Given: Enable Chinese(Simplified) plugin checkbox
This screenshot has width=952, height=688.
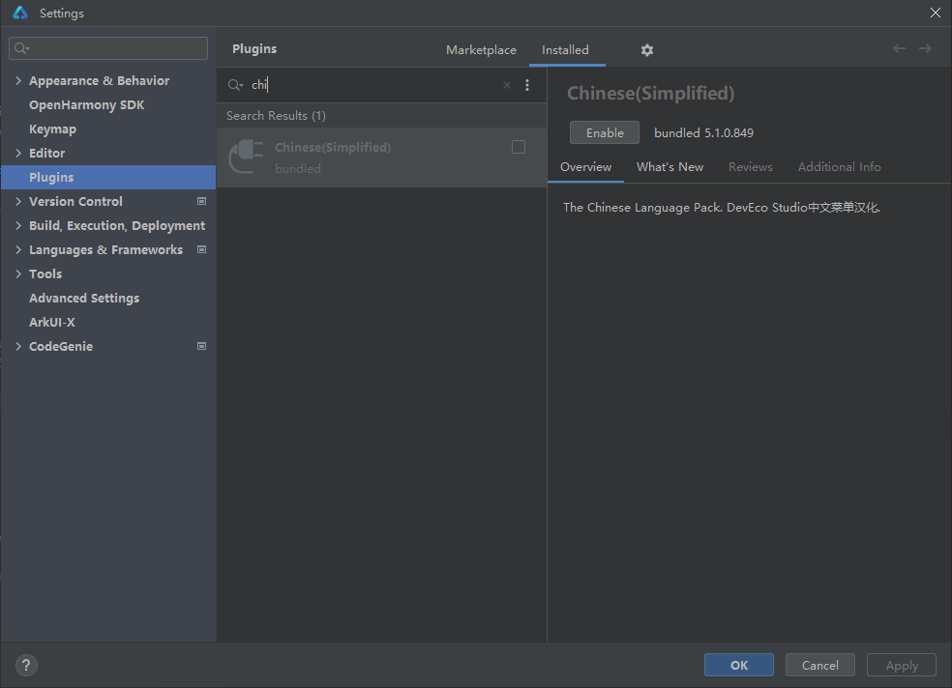Looking at the screenshot, I should (x=519, y=147).
